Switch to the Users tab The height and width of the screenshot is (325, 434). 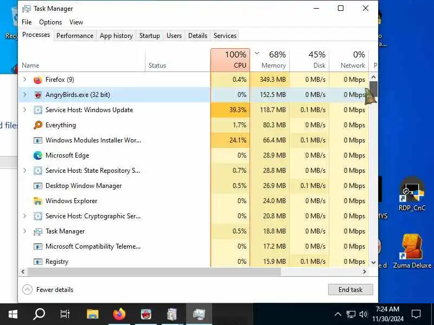point(174,36)
